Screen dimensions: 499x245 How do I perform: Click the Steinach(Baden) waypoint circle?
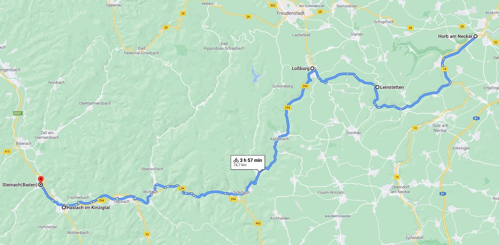[x=41, y=185]
